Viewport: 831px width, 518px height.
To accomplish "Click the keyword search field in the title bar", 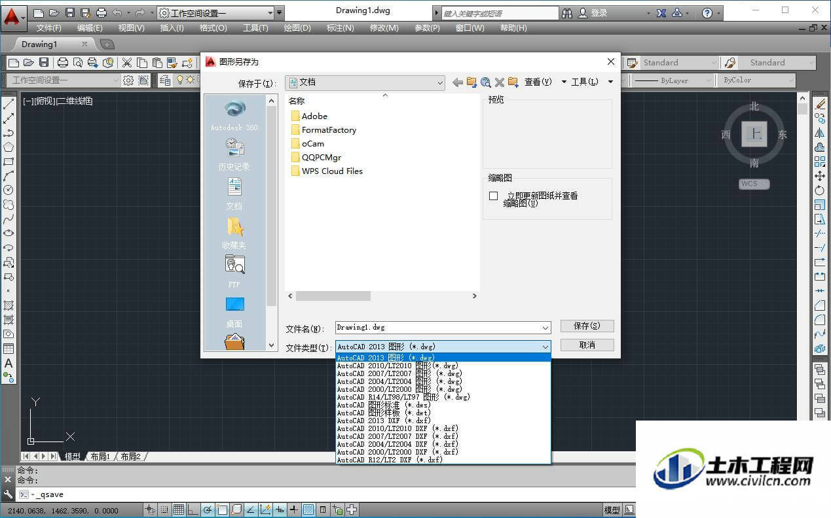I will coord(500,13).
